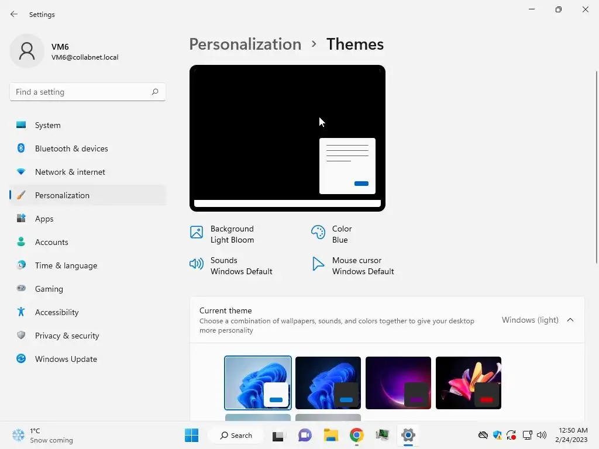Click the Find a setting search box
The height and width of the screenshot is (449, 599).
pyautogui.click(x=88, y=92)
